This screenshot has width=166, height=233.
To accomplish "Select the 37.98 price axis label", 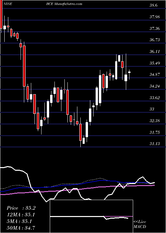I will (155, 17).
